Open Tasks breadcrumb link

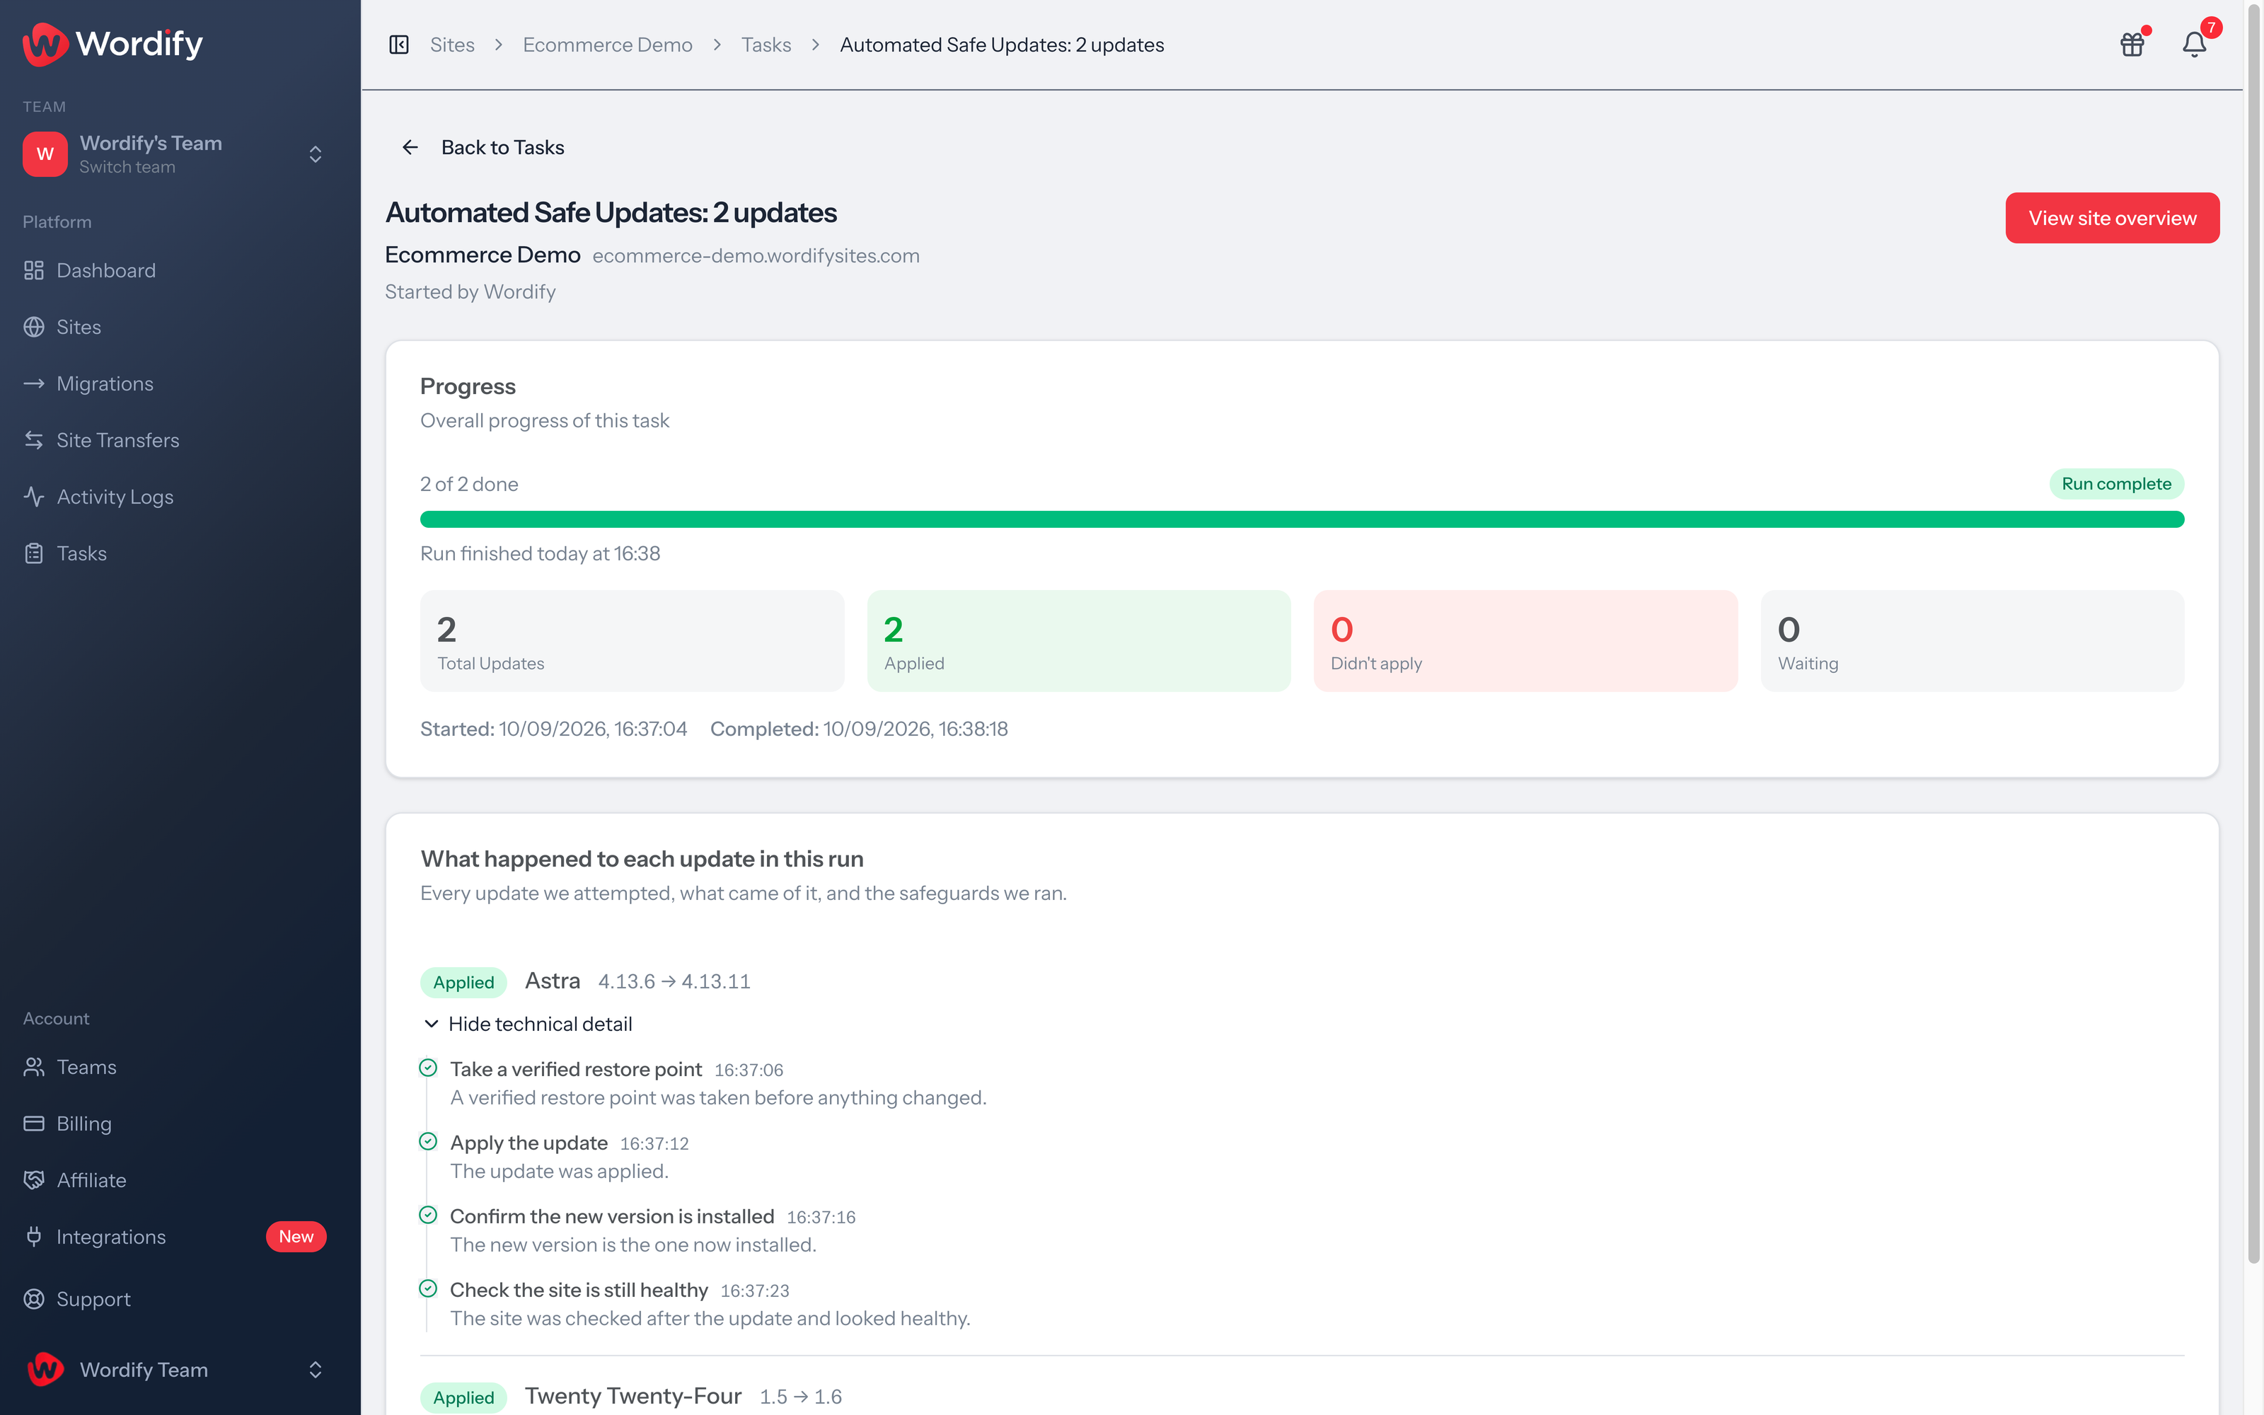(766, 45)
